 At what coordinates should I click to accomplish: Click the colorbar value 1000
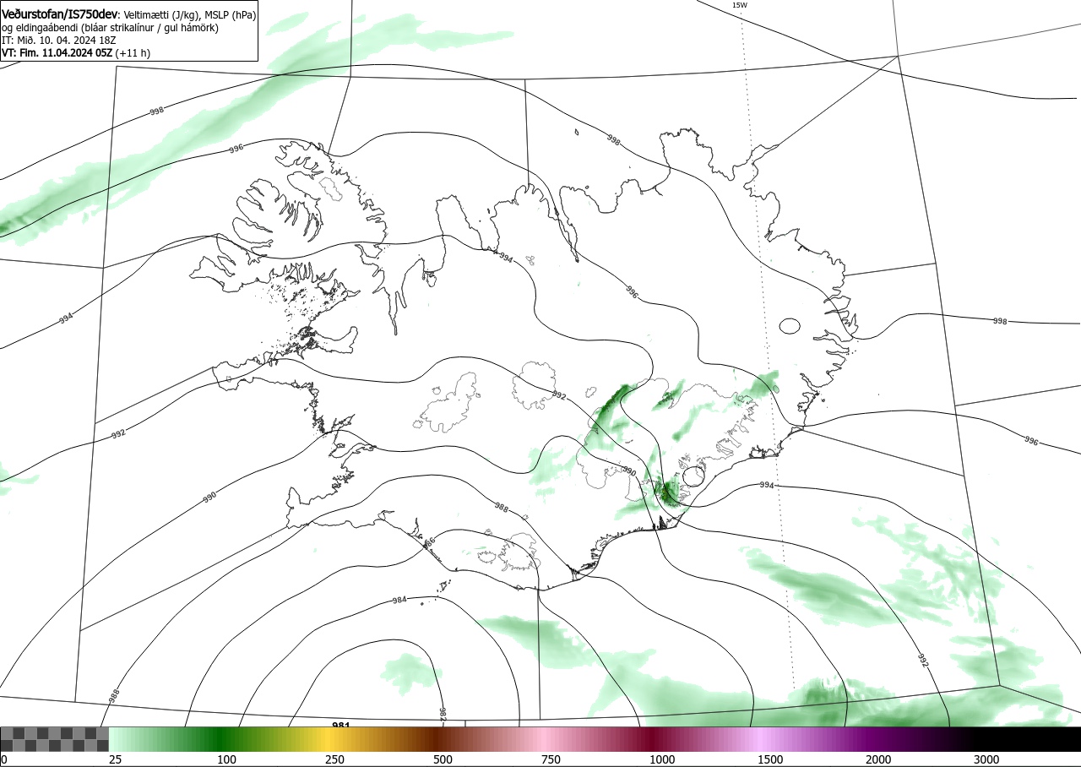662,759
